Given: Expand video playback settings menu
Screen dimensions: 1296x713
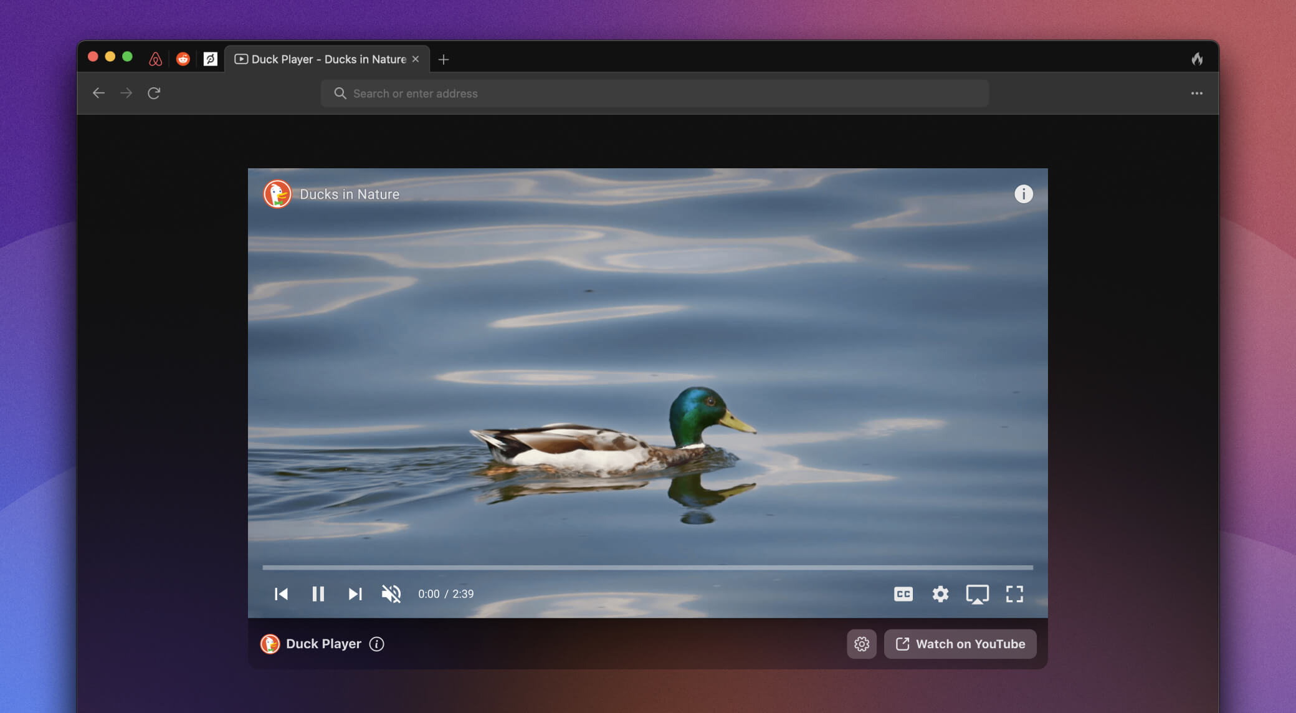Looking at the screenshot, I should coord(940,593).
